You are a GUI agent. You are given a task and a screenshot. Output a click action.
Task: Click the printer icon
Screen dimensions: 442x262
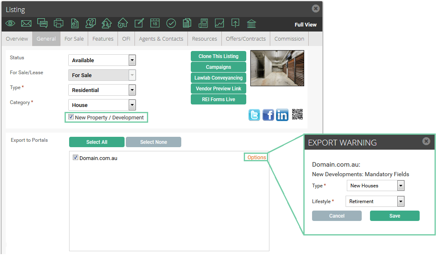(59, 23)
